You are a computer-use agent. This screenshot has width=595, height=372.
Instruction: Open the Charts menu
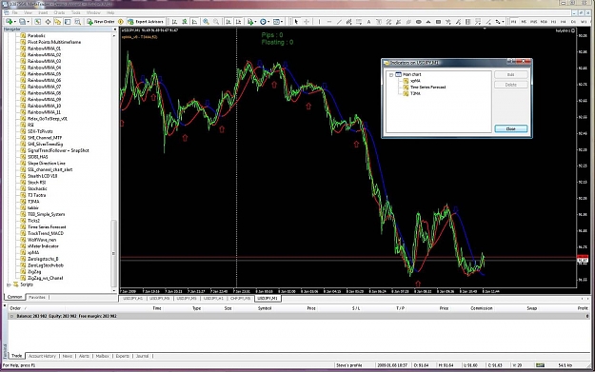pyautogui.click(x=59, y=12)
